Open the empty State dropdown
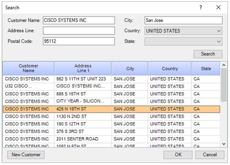230x165 pixels. tap(183, 41)
